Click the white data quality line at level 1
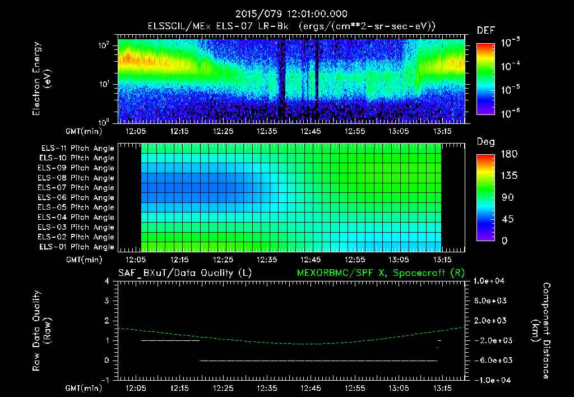 (x=170, y=340)
